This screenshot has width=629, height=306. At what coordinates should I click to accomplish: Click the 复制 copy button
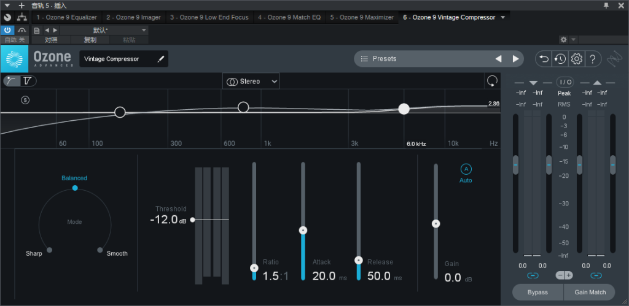coord(90,40)
